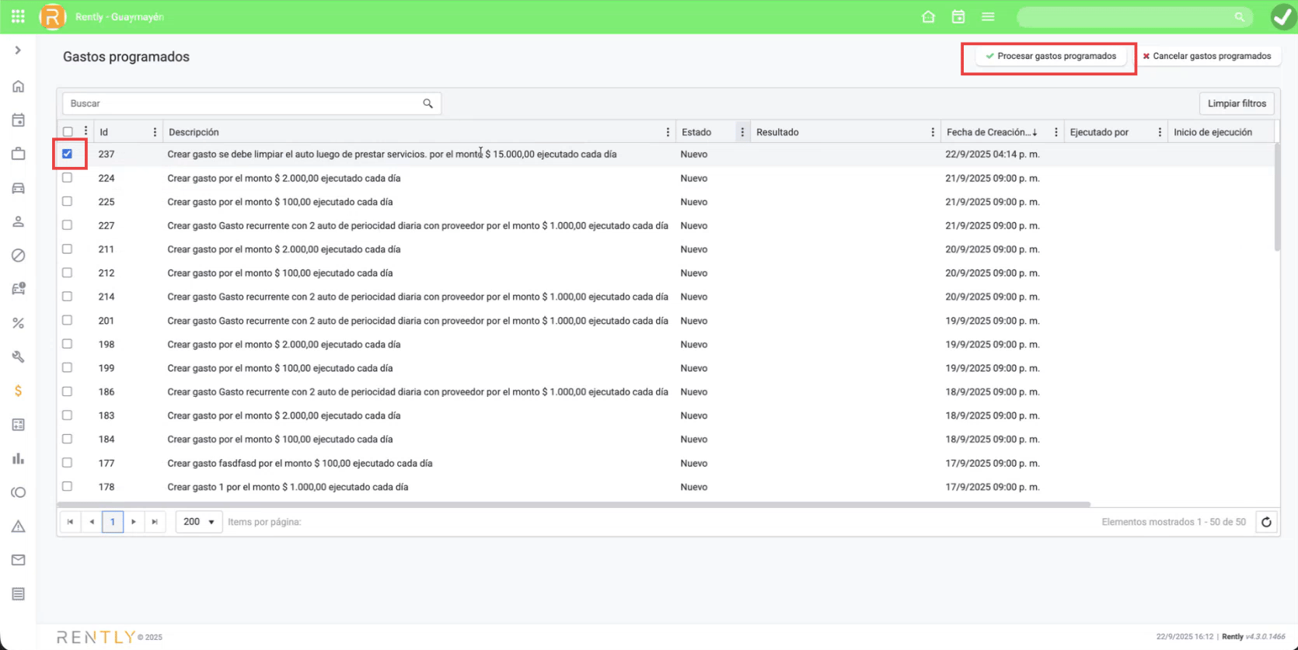Open the items per page dropdown
Image resolution: width=1298 pixels, height=650 pixels.
[x=199, y=522]
